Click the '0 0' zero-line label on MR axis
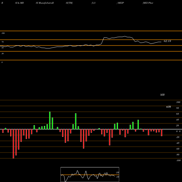The image size is (182, 182). [178, 131]
